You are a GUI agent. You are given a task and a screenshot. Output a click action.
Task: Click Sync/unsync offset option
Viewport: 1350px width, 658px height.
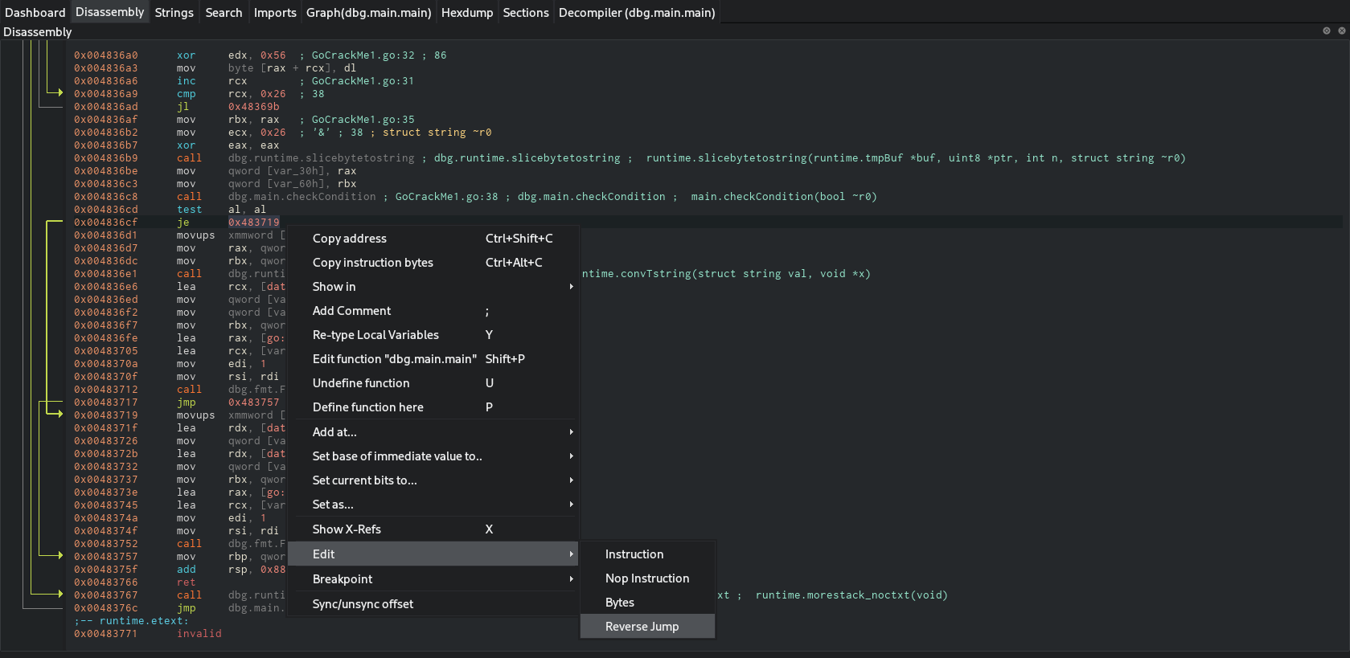(x=363, y=604)
